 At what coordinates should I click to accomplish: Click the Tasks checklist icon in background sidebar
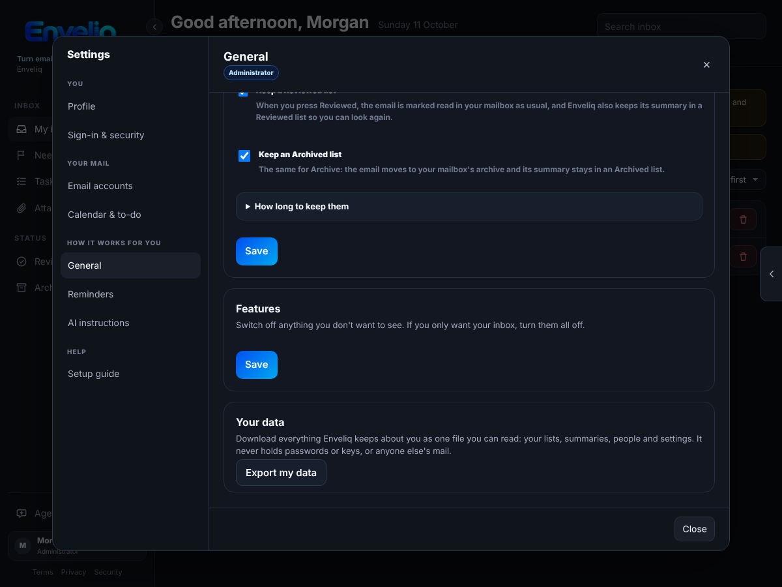[22, 181]
